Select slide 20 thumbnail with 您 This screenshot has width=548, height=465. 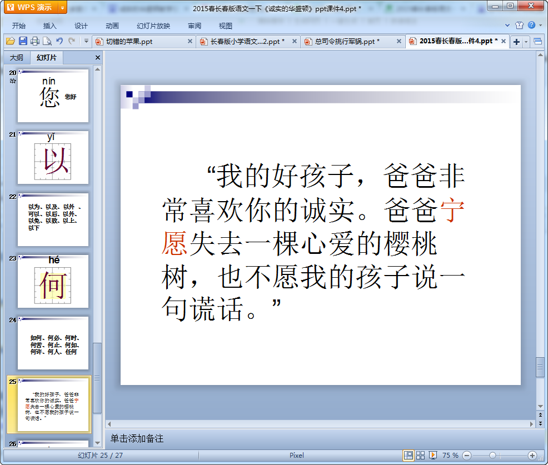tap(53, 96)
